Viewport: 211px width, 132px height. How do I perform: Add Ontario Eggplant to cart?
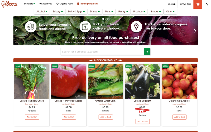142,121
